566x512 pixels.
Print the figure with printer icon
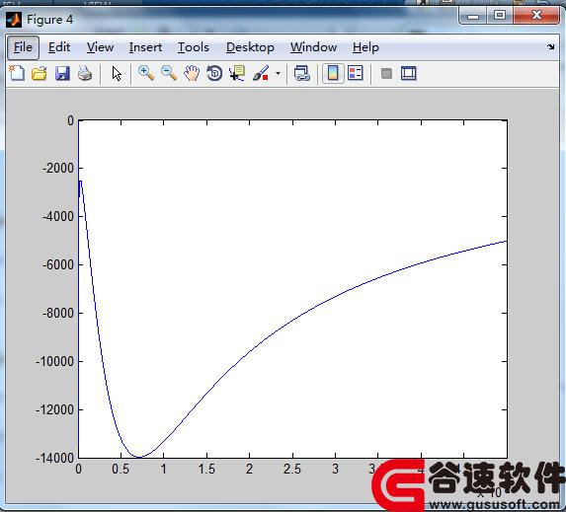85,73
